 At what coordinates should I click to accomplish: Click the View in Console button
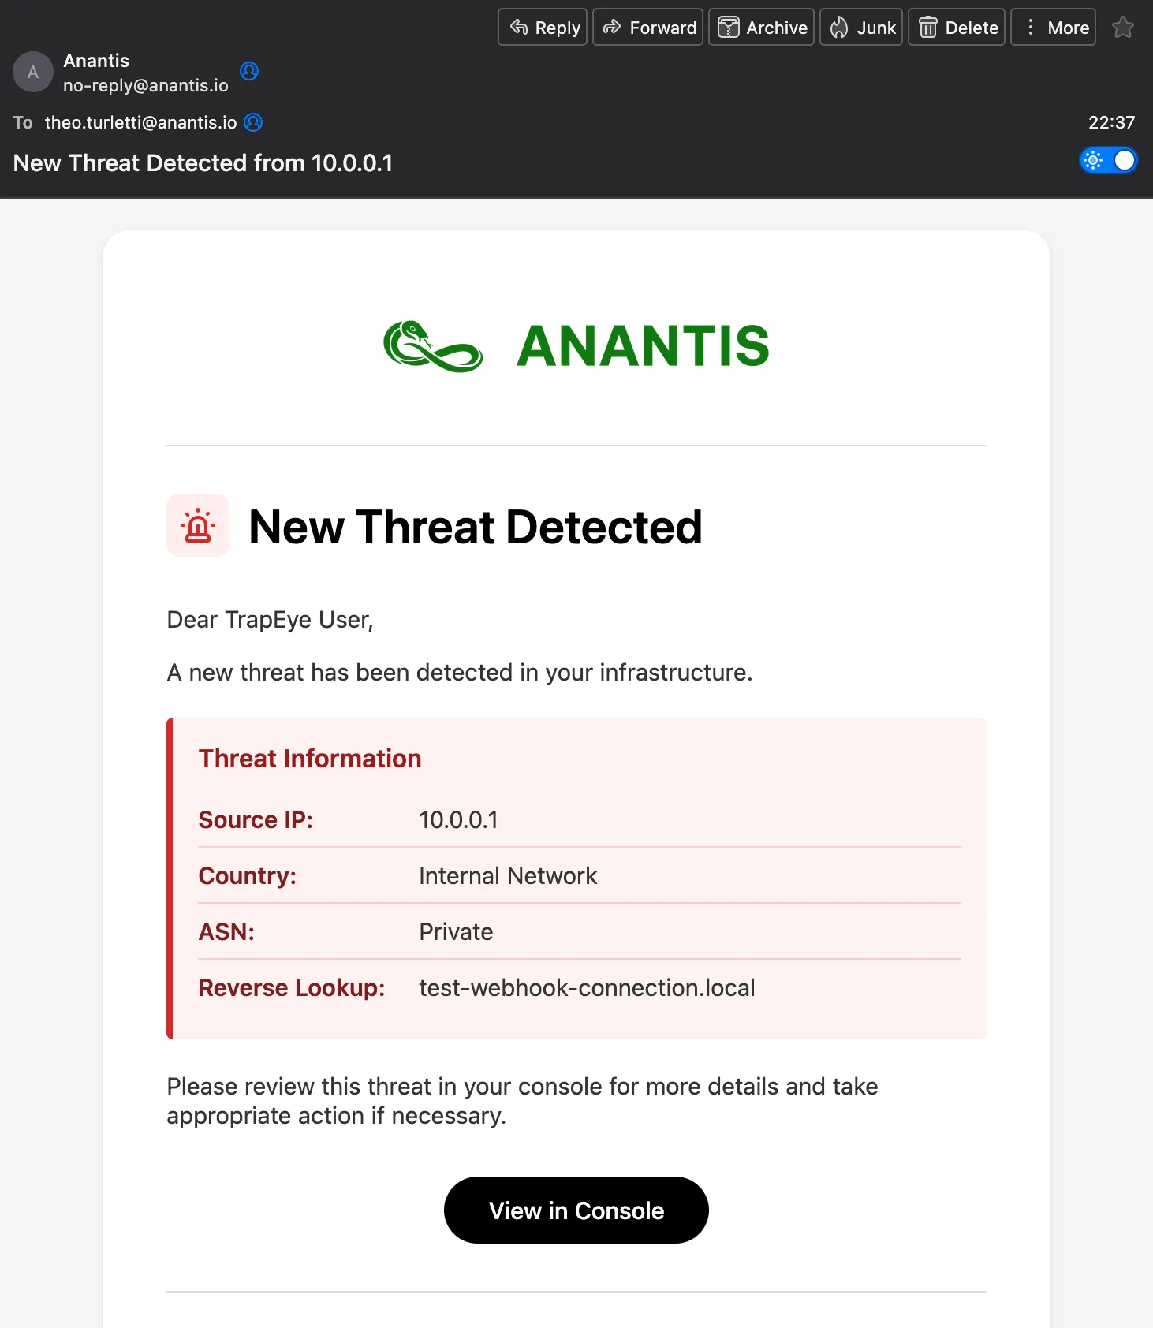click(x=576, y=1210)
